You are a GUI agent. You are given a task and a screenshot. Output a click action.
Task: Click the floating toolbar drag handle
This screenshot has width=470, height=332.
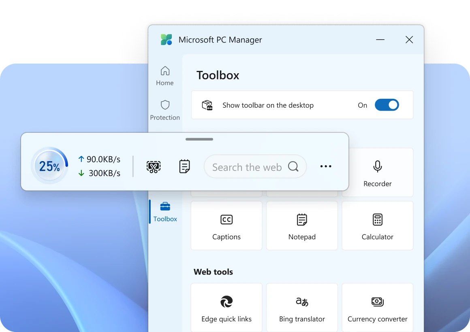pyautogui.click(x=199, y=139)
